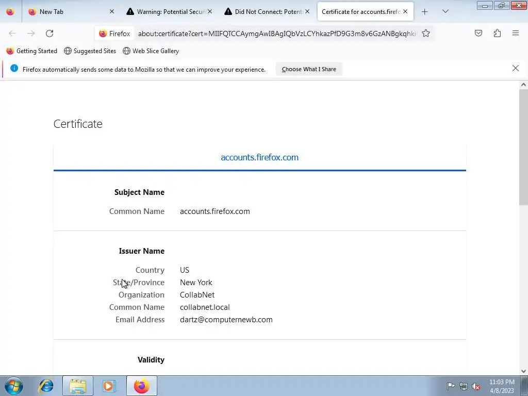Click the scrollbar down arrow
This screenshot has height=396, width=528.
(523, 371)
